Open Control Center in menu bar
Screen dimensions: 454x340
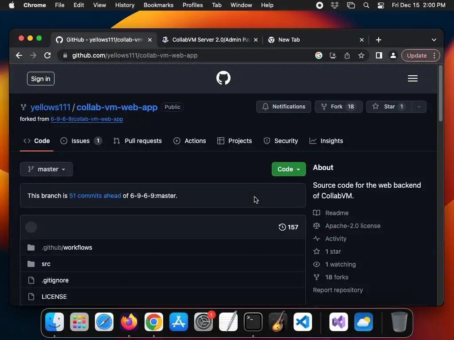click(x=380, y=5)
